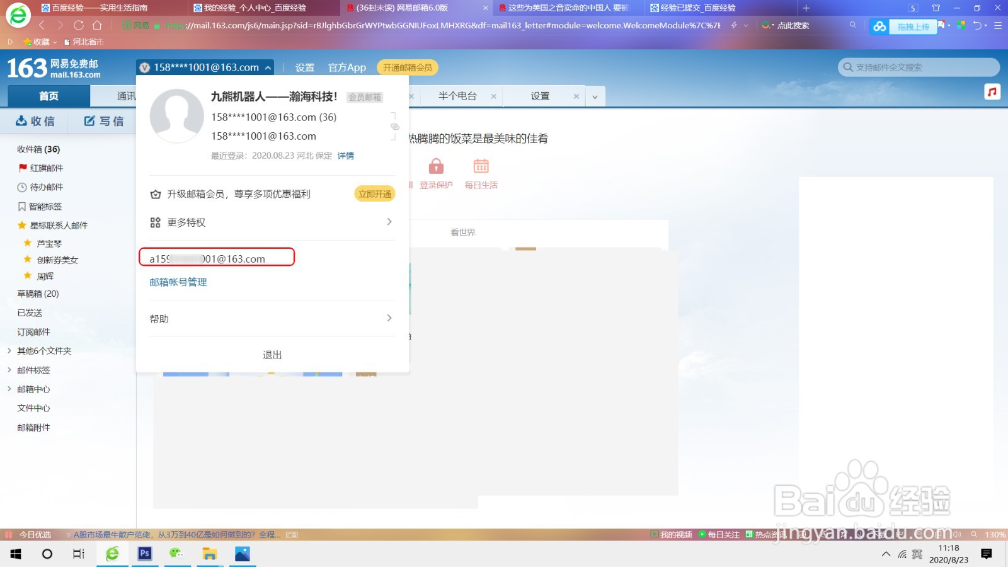Open File Explorer from the taskbar
1008x567 pixels.
[x=209, y=554]
